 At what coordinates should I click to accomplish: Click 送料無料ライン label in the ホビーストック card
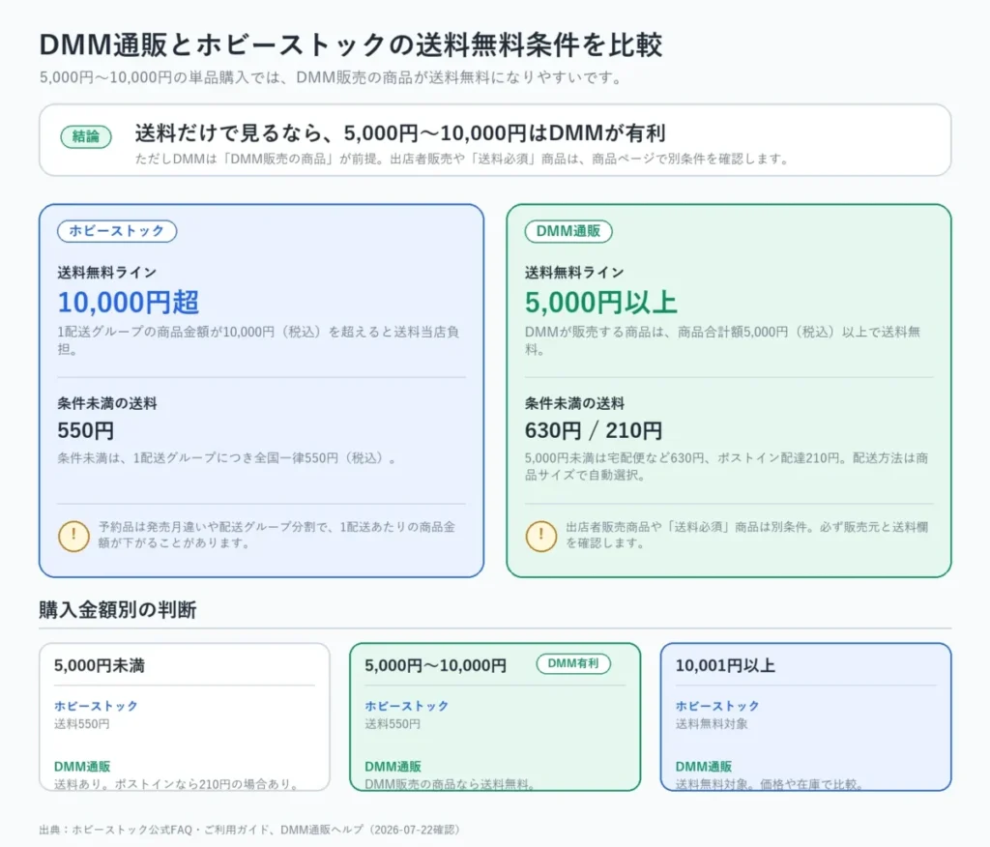[x=106, y=273]
